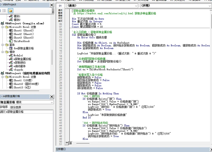Select module 模块1 in project tree

click(15, 16)
